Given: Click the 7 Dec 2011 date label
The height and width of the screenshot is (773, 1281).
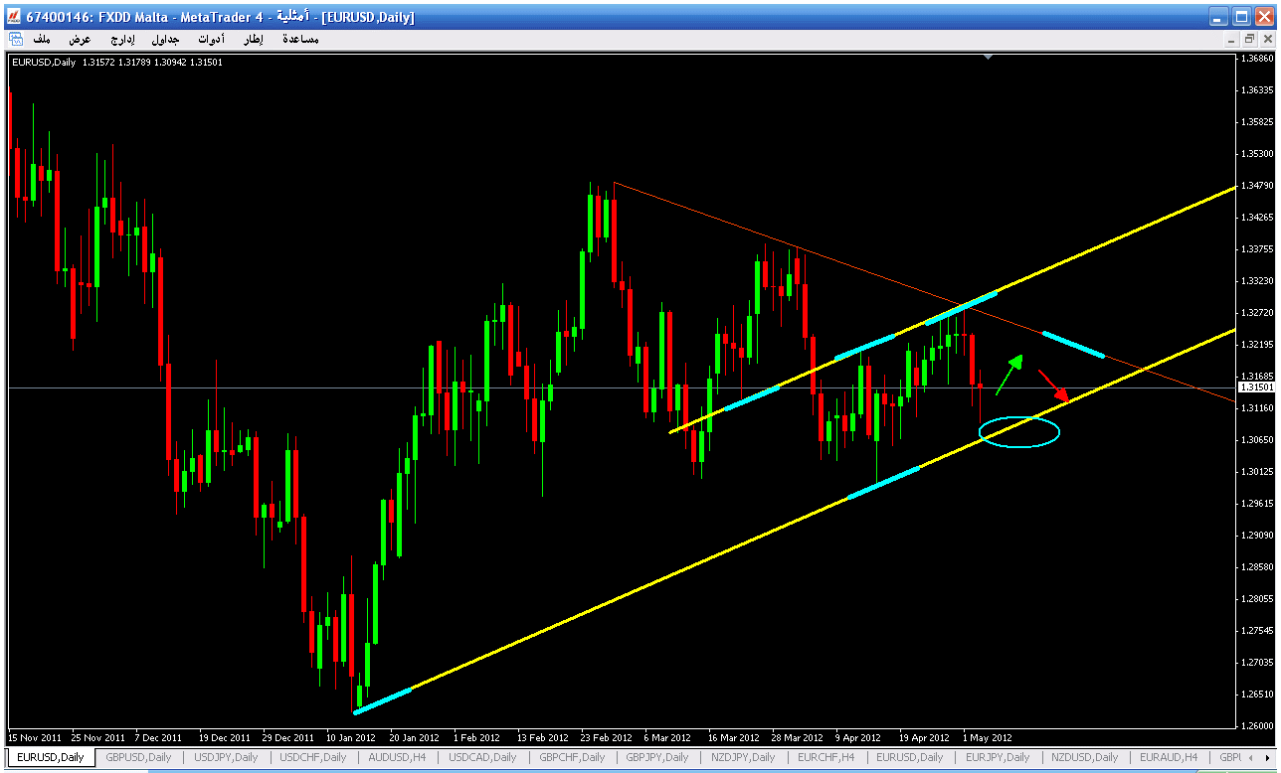Looking at the screenshot, I should 158,738.
